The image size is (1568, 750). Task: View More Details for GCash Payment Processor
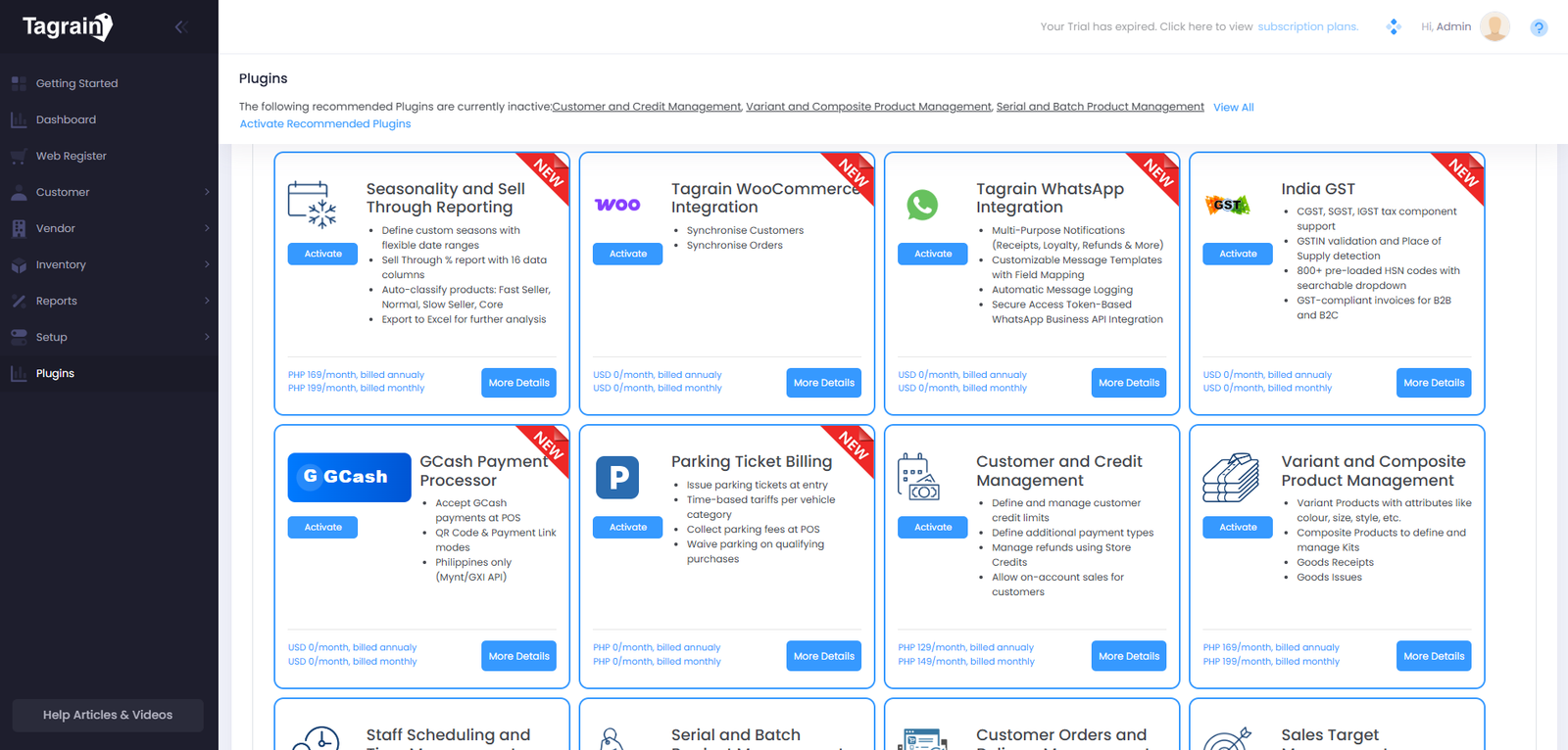pos(518,656)
